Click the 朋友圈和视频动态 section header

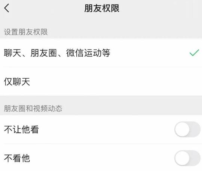tap(33, 109)
